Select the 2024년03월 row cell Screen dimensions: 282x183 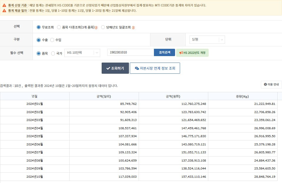pos(35,120)
